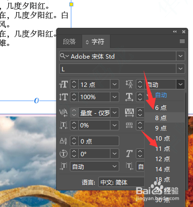The width and height of the screenshot is (193, 207).
Task: Choose 9 点 leading
Action: click(x=165, y=128)
